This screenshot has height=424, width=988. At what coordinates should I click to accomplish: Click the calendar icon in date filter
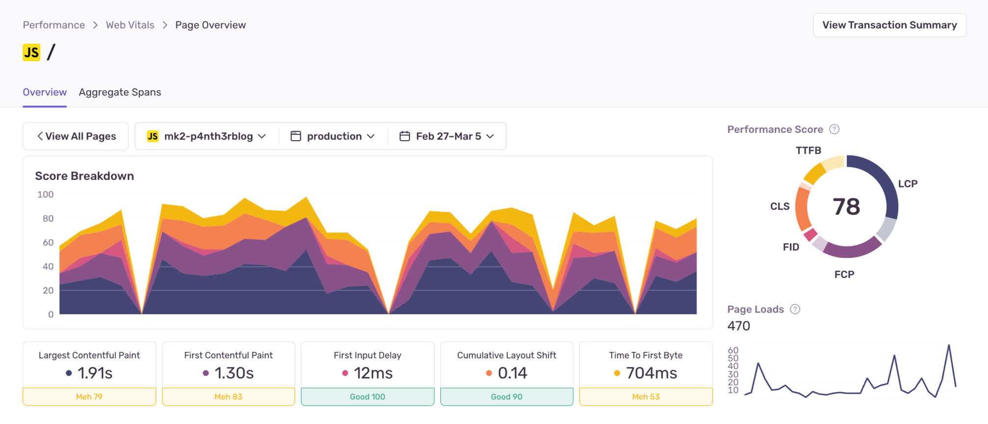pos(404,136)
